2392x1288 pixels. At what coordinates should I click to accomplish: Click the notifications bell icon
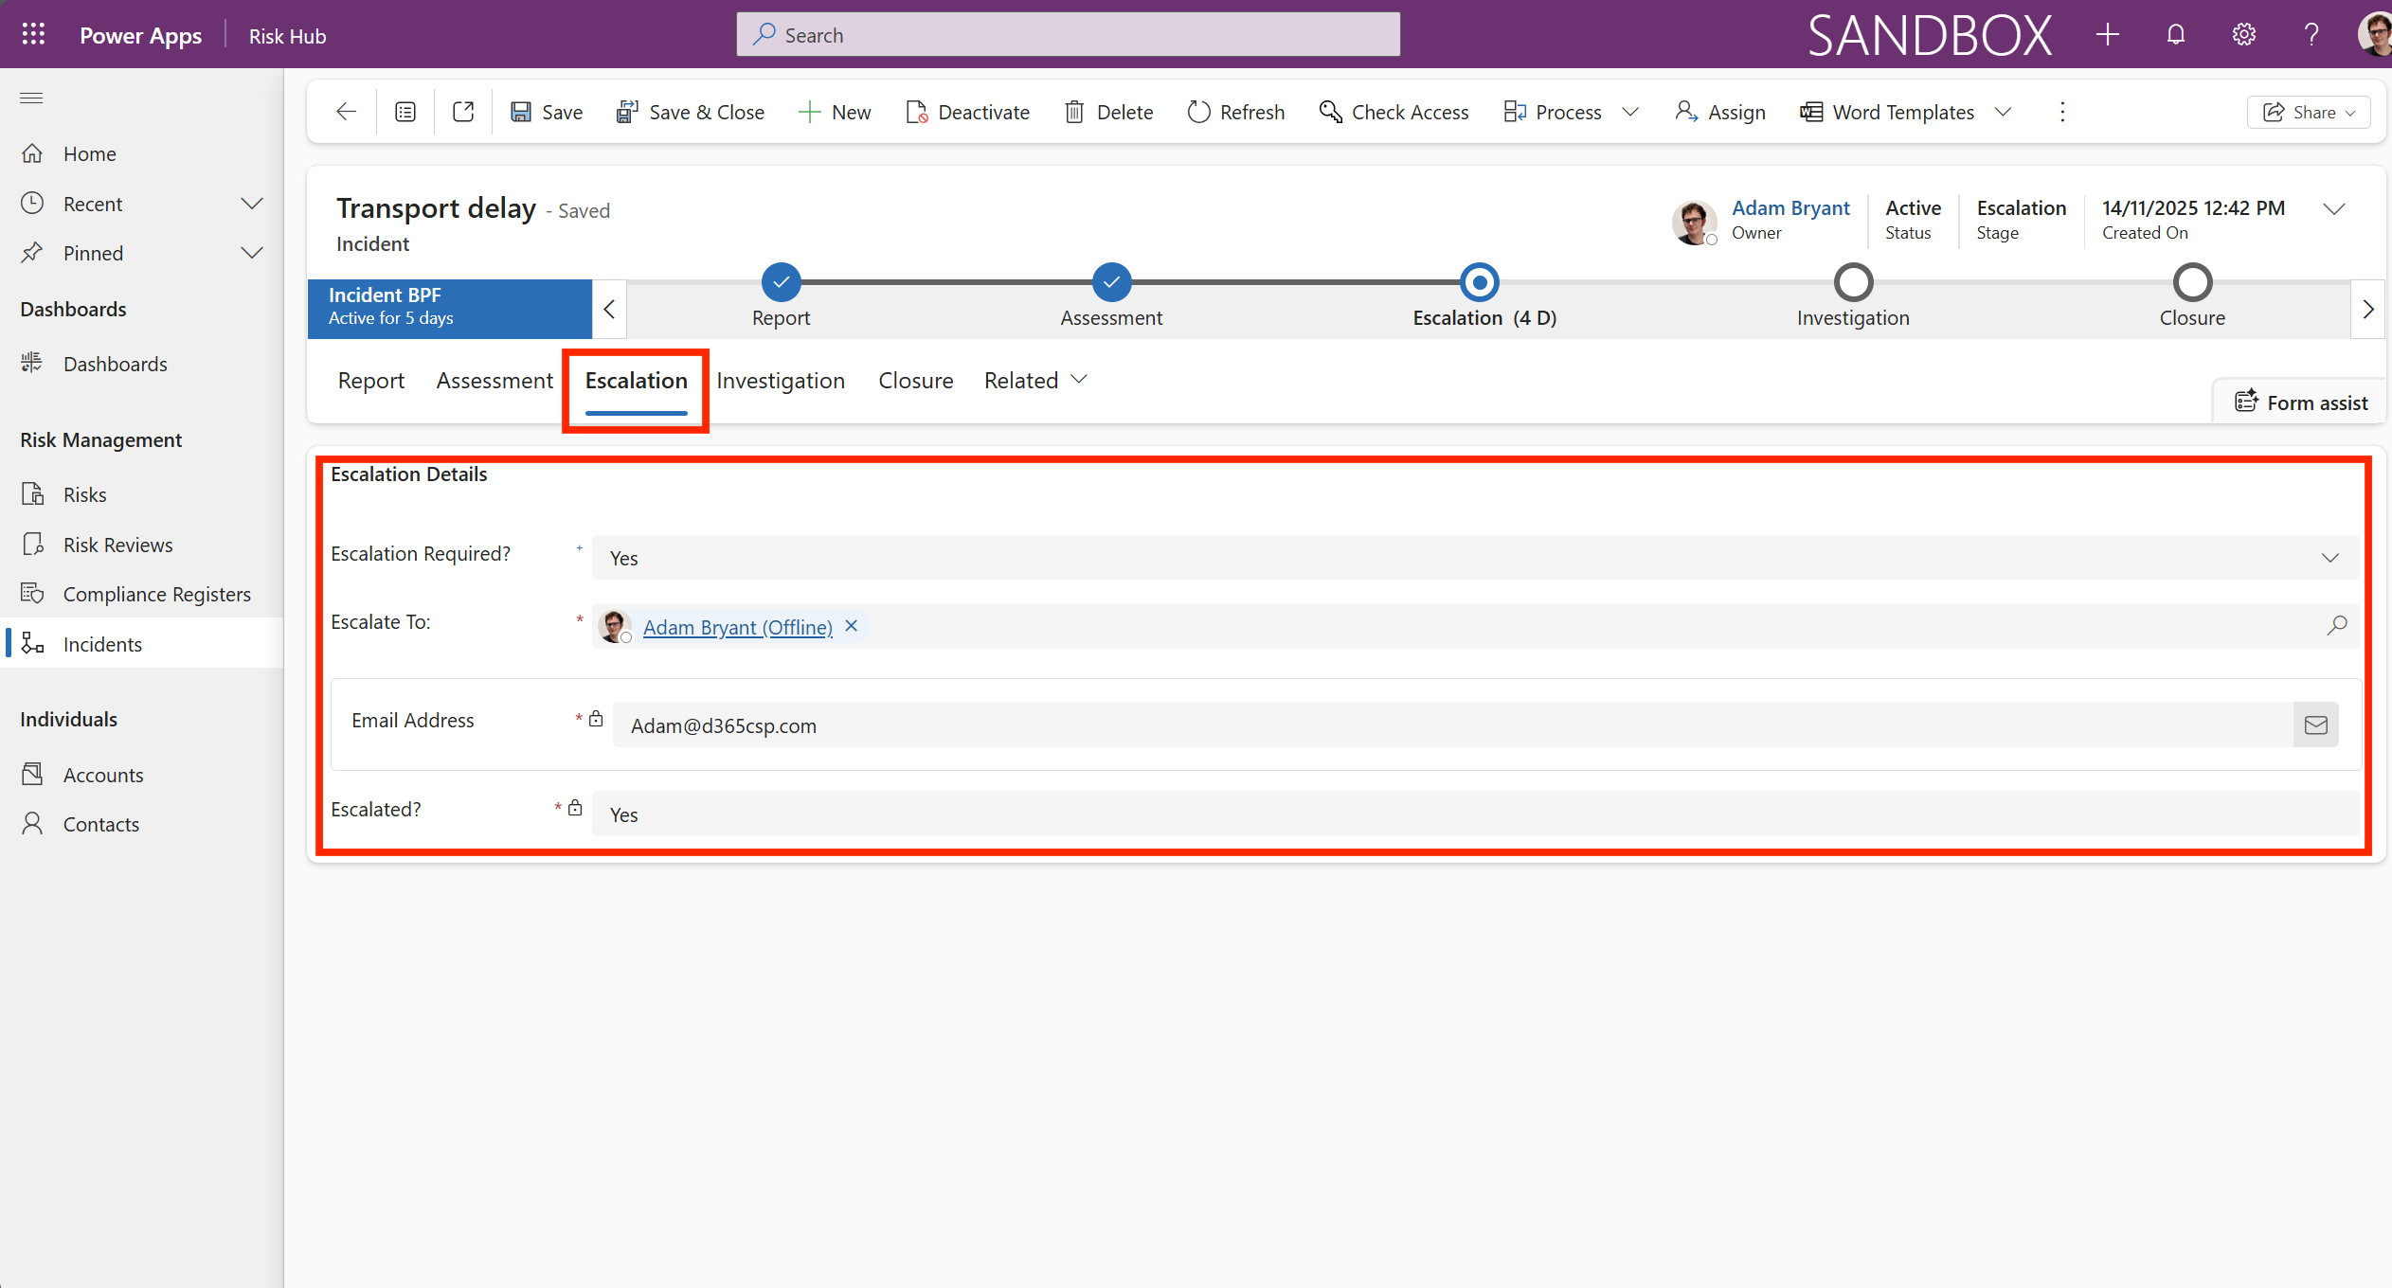click(2175, 35)
